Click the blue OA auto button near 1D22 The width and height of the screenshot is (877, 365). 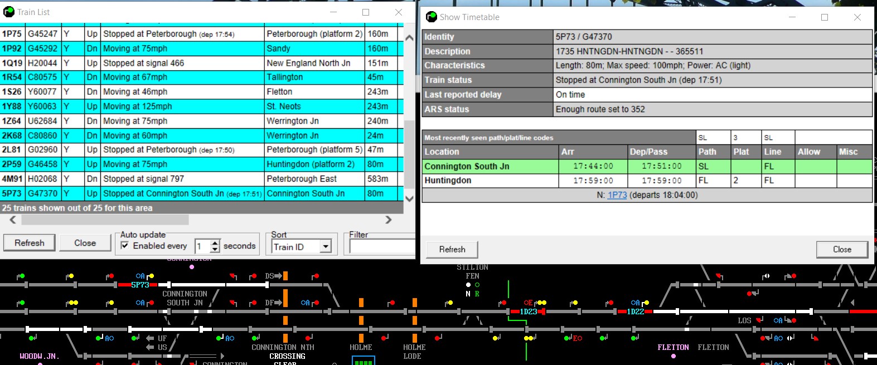tap(635, 303)
